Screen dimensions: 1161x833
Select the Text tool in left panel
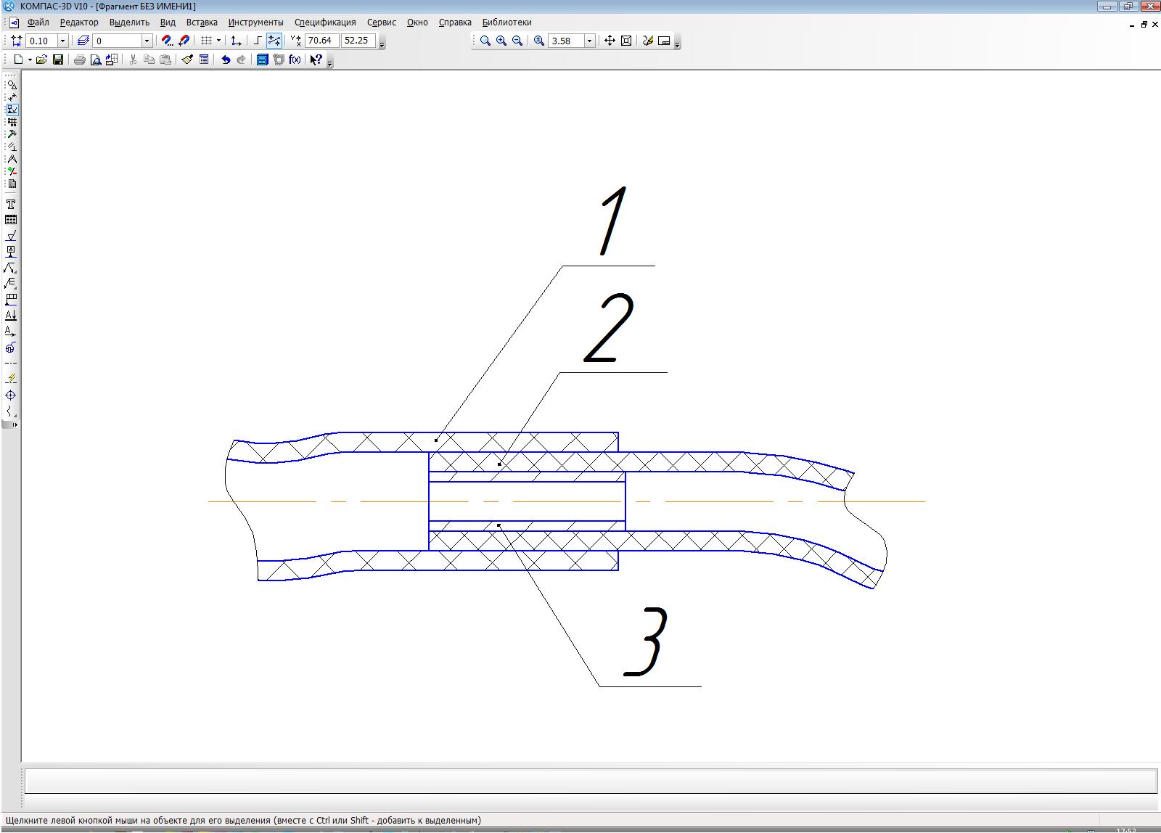click(11, 204)
